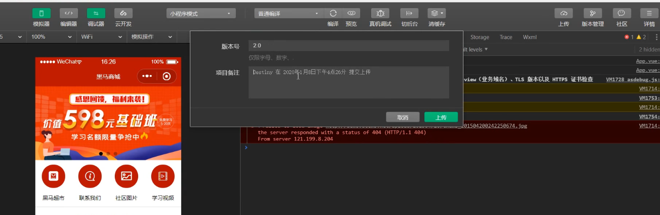Viewport: 660px width, 215px height.
Task: Open the first App.vue source link
Action: [648, 61]
